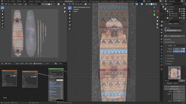The width and height of the screenshot is (186, 104).
Task: Toggle Use Nodes checkbox in shader editor
Action: [x=35, y=64]
